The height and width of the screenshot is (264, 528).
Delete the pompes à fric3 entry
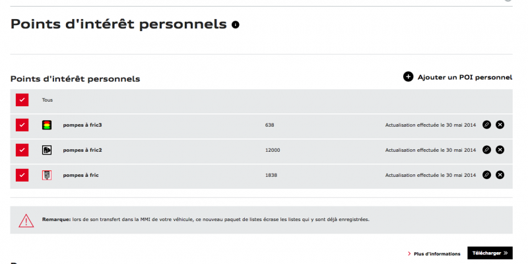pyautogui.click(x=500, y=125)
